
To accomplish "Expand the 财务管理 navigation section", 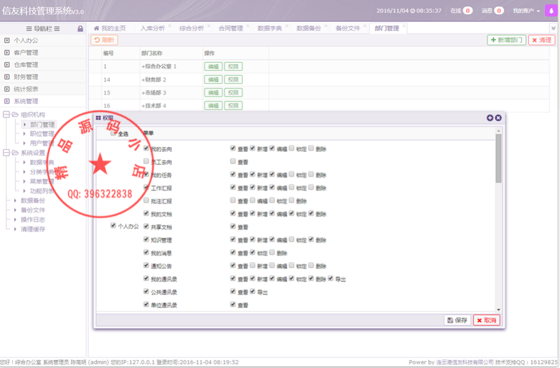I will (x=43, y=77).
